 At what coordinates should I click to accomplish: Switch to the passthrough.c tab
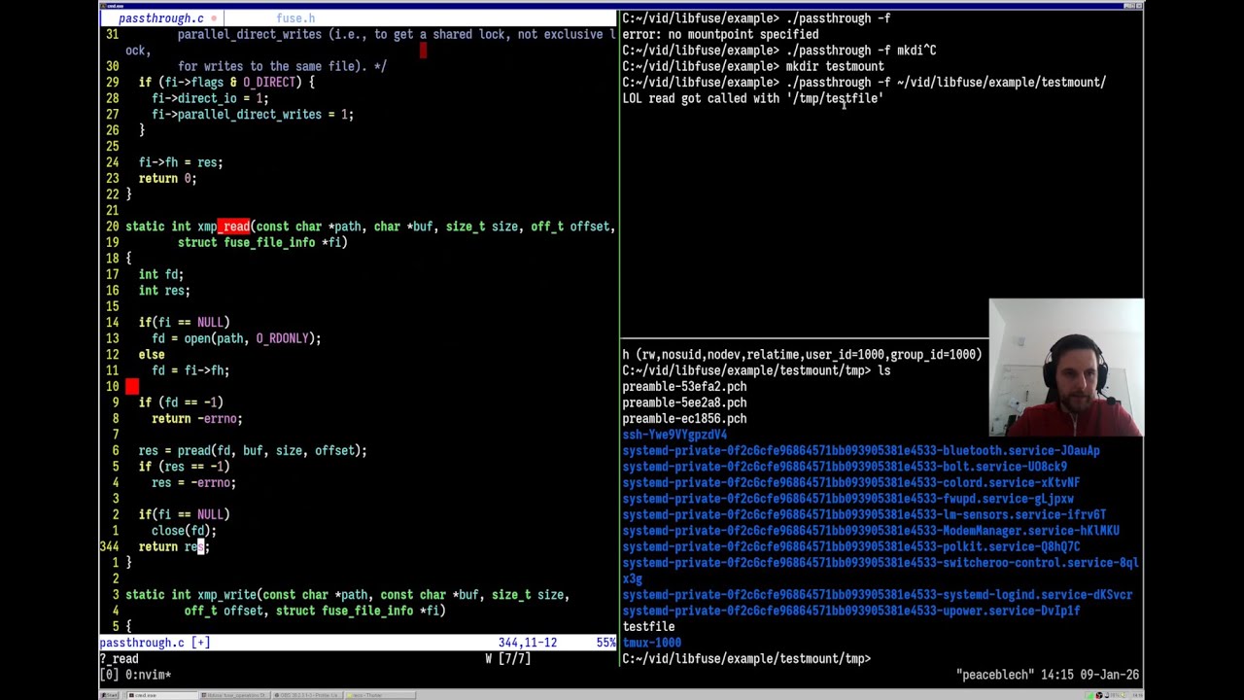click(x=161, y=18)
